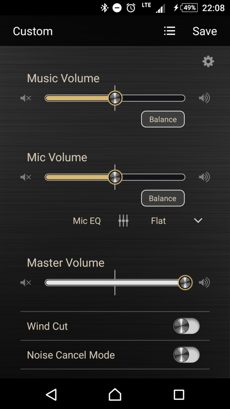Tap the Mic Volume mute speaker icon
This screenshot has height=409, width=230.
(26, 177)
